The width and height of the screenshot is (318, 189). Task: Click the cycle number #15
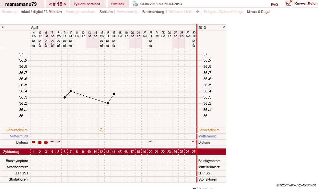[58, 4]
